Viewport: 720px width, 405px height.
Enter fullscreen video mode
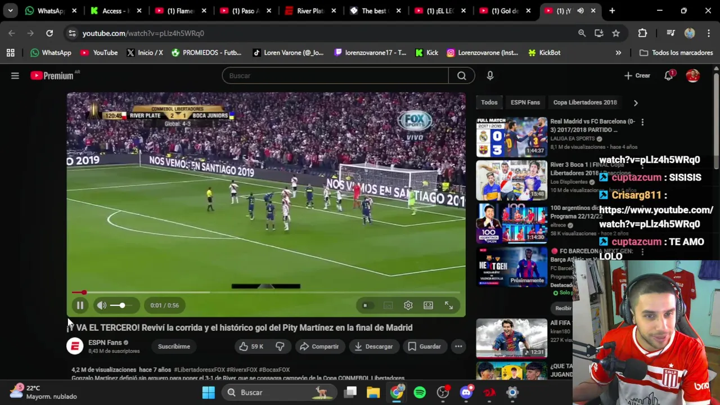(449, 305)
